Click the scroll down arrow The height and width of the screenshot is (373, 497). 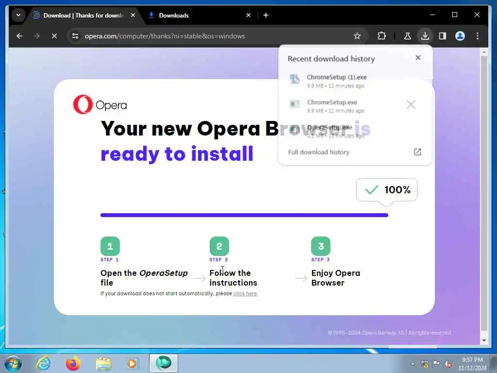coord(484,340)
